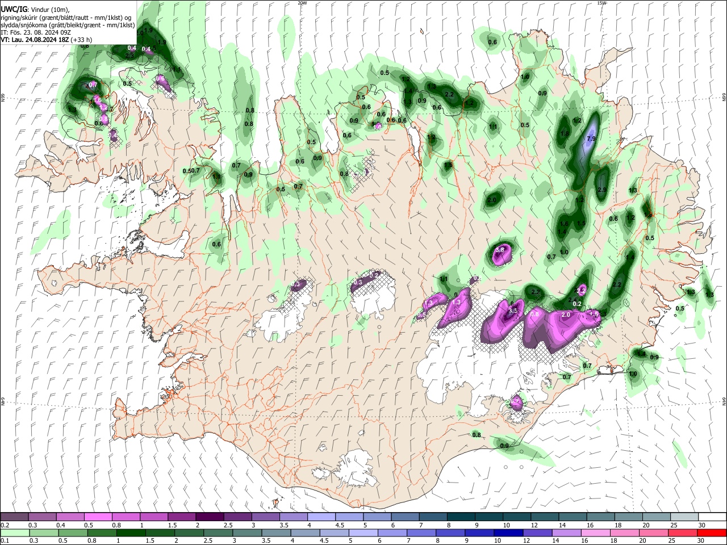Select the pale grey 25–30 swatch, upper legend
The width and height of the screenshot is (727, 545).
pos(684,517)
